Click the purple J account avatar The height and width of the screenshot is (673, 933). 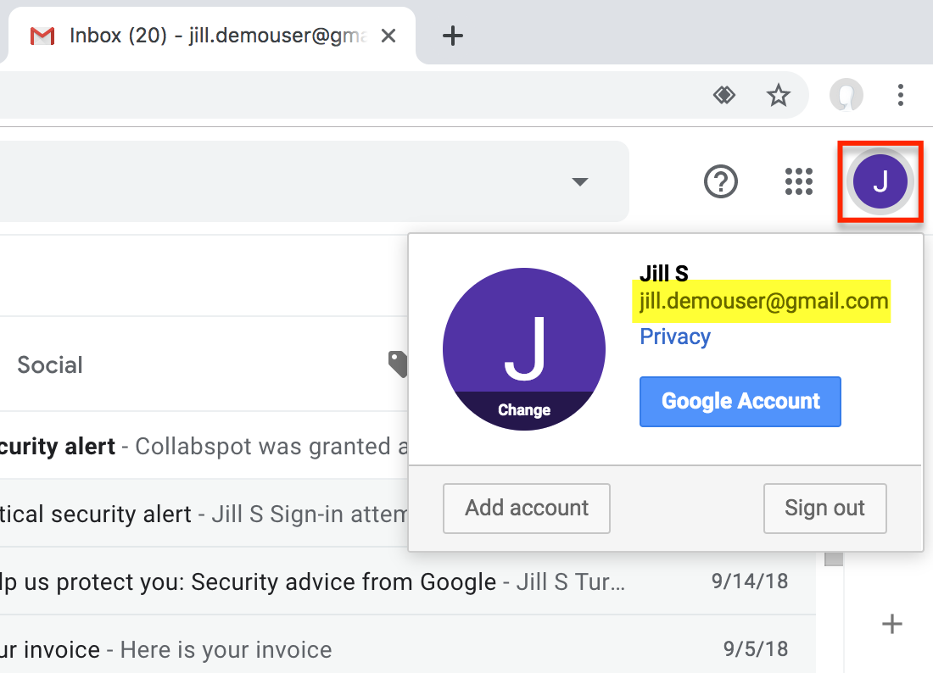[880, 181]
